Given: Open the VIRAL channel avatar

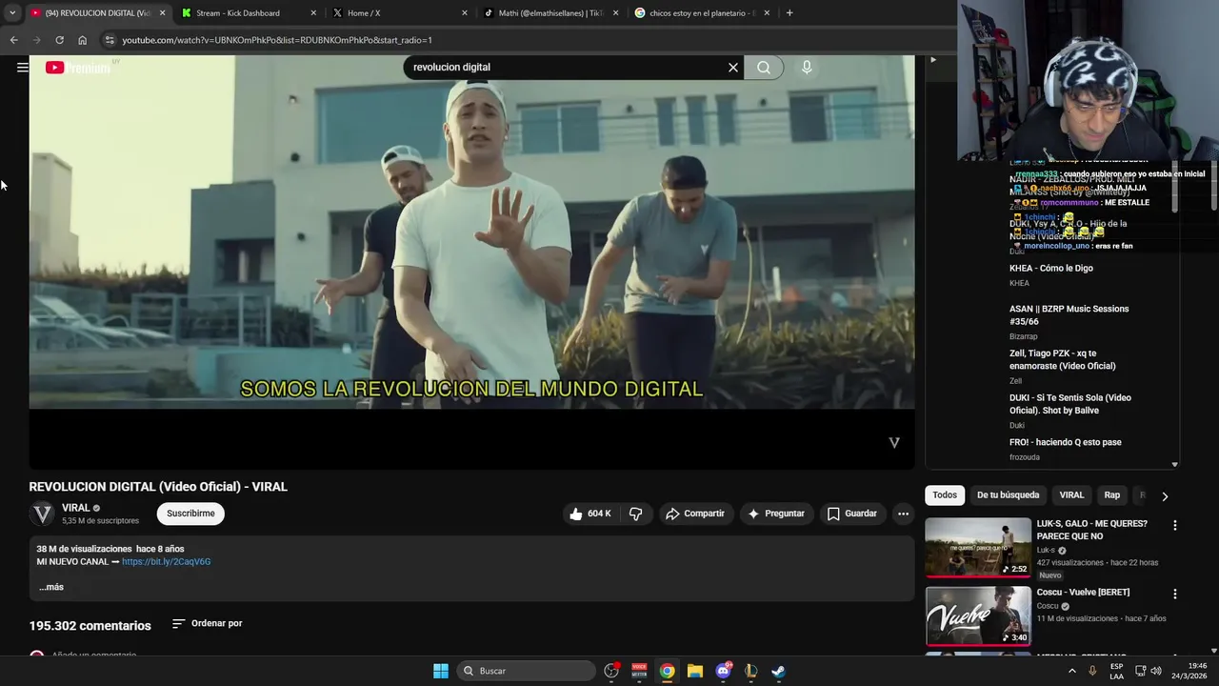Looking at the screenshot, I should click(x=43, y=514).
